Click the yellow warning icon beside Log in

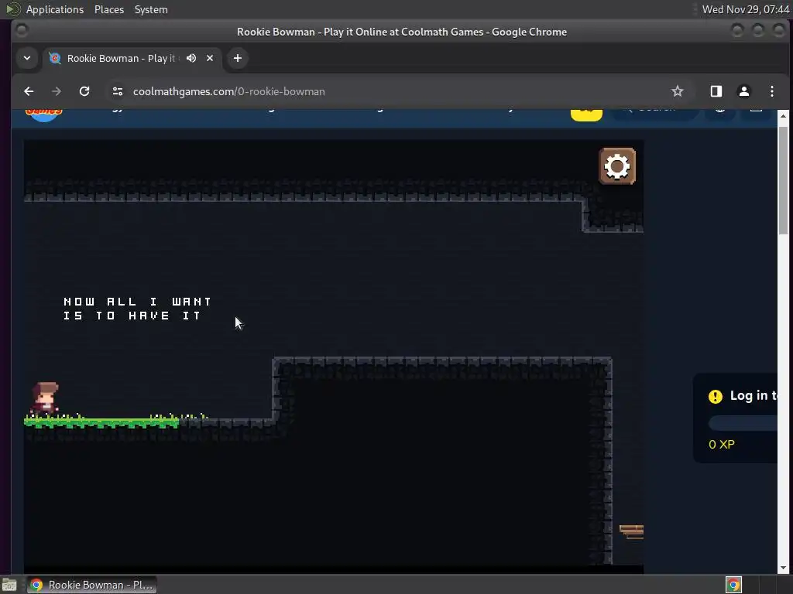click(x=715, y=397)
